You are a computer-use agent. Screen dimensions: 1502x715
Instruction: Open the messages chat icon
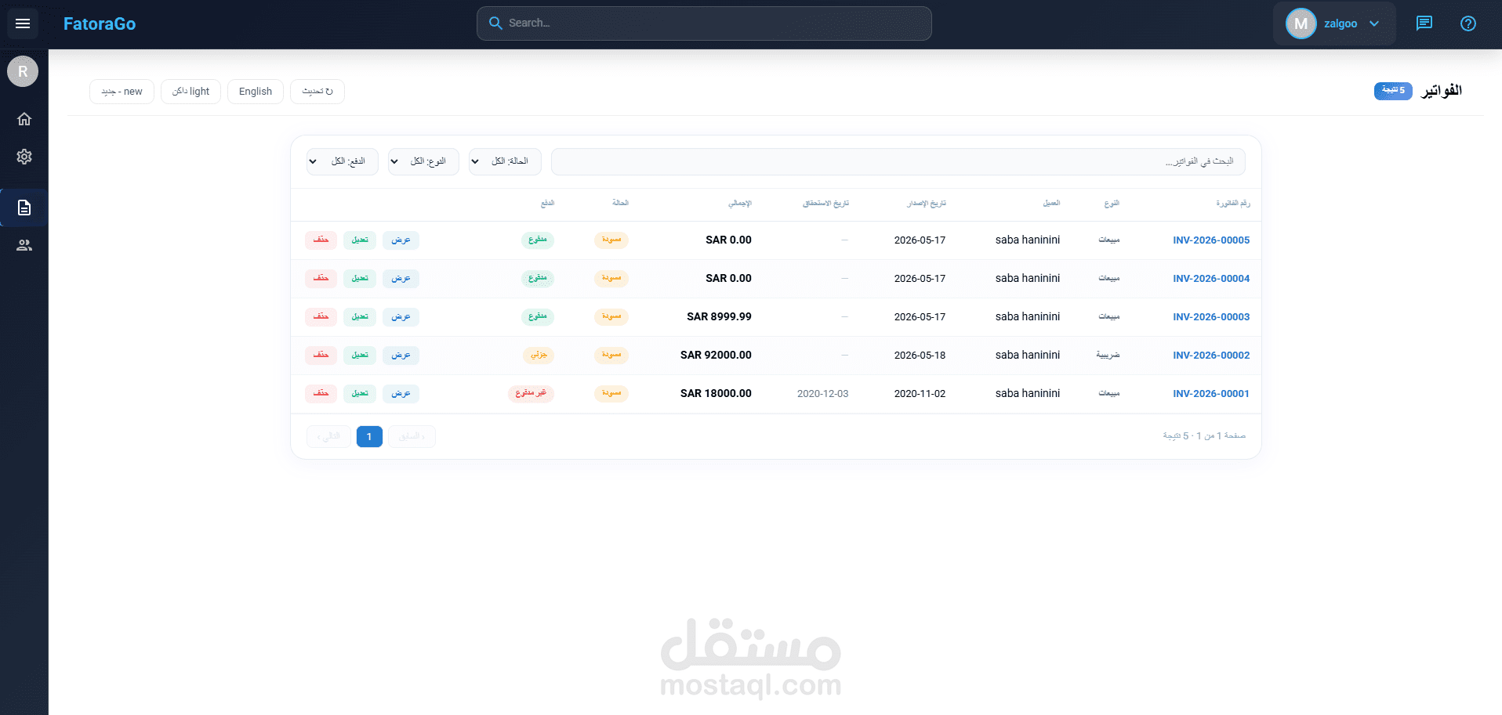click(x=1424, y=23)
